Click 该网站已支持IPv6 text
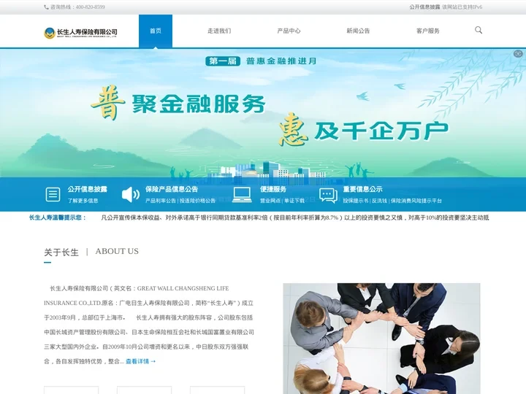The height and width of the screenshot is (394, 526). click(462, 7)
